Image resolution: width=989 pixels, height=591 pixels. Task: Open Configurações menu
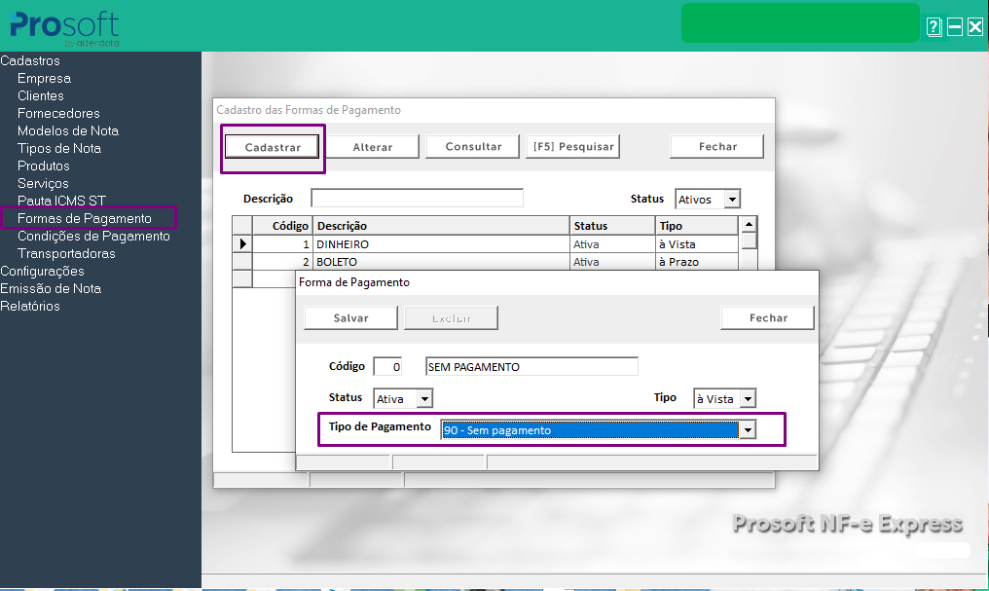42,272
